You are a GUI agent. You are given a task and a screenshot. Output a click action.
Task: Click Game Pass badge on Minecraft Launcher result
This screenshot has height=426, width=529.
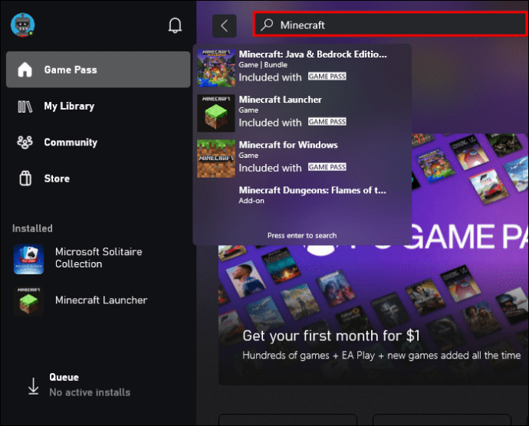tap(327, 122)
